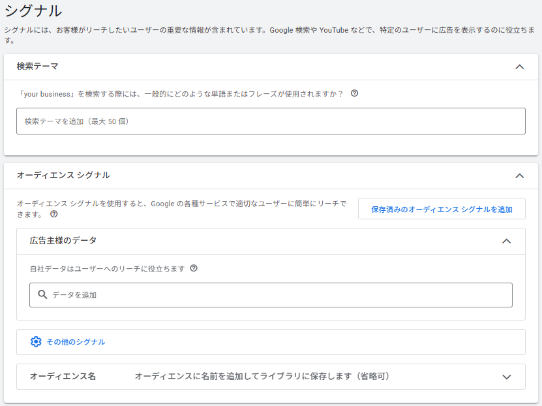
Task: Click the 自社データはユーザーへのリーチに役立ちます text
Action: click(x=107, y=269)
